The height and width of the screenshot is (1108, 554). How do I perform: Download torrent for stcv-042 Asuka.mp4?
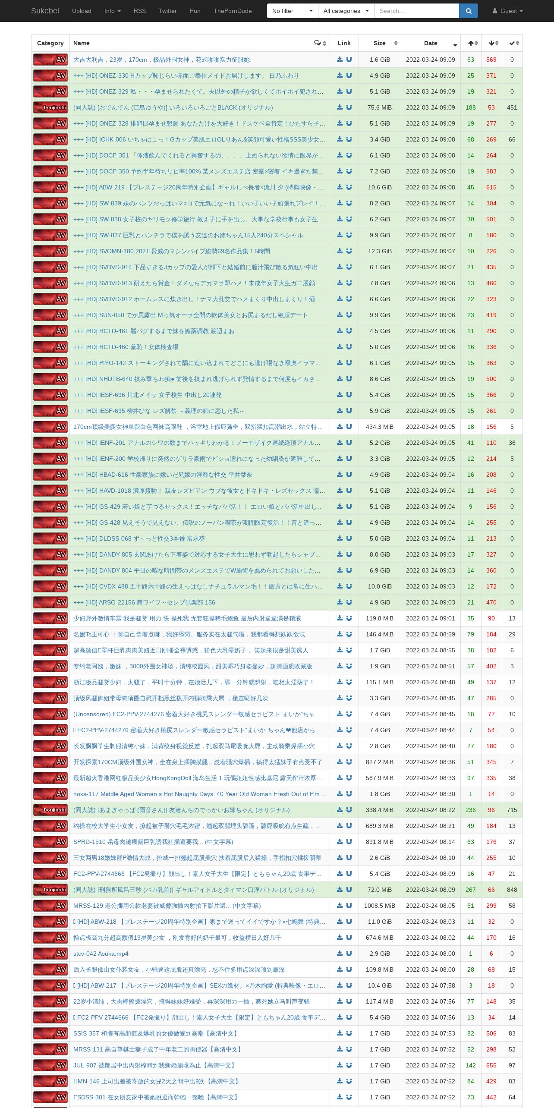340,954
